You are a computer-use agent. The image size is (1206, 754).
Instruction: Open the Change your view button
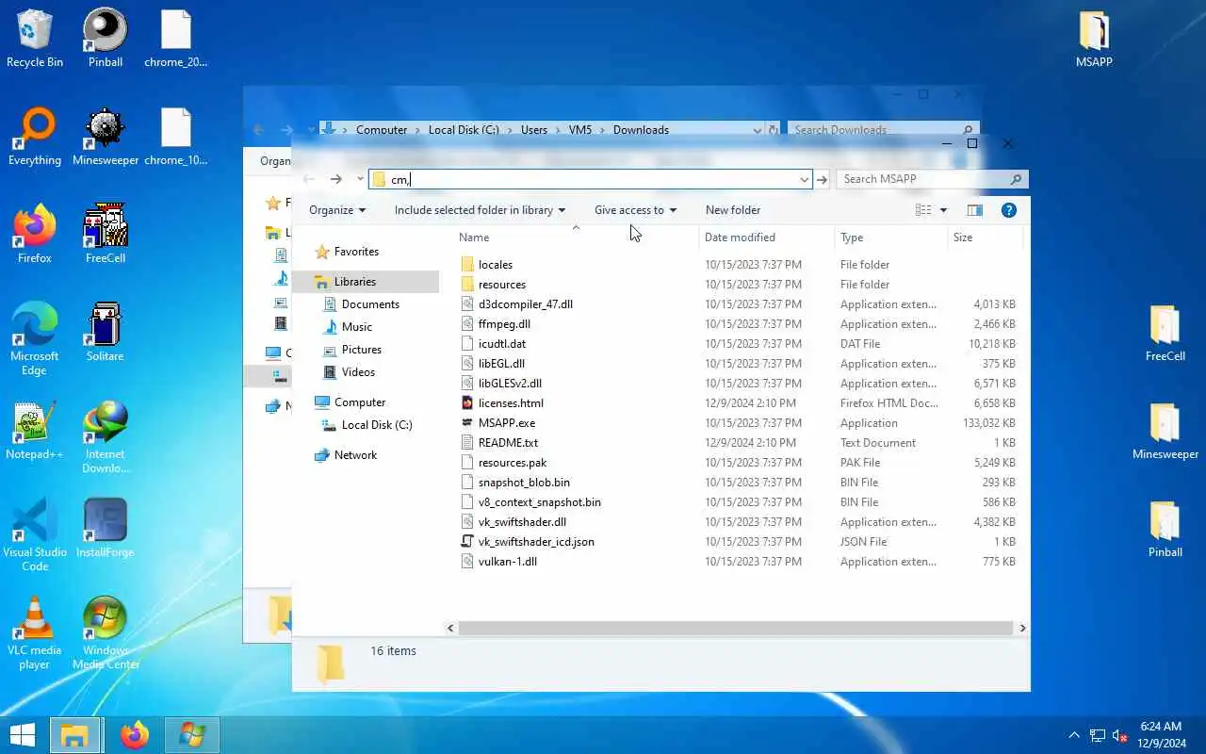(x=923, y=210)
